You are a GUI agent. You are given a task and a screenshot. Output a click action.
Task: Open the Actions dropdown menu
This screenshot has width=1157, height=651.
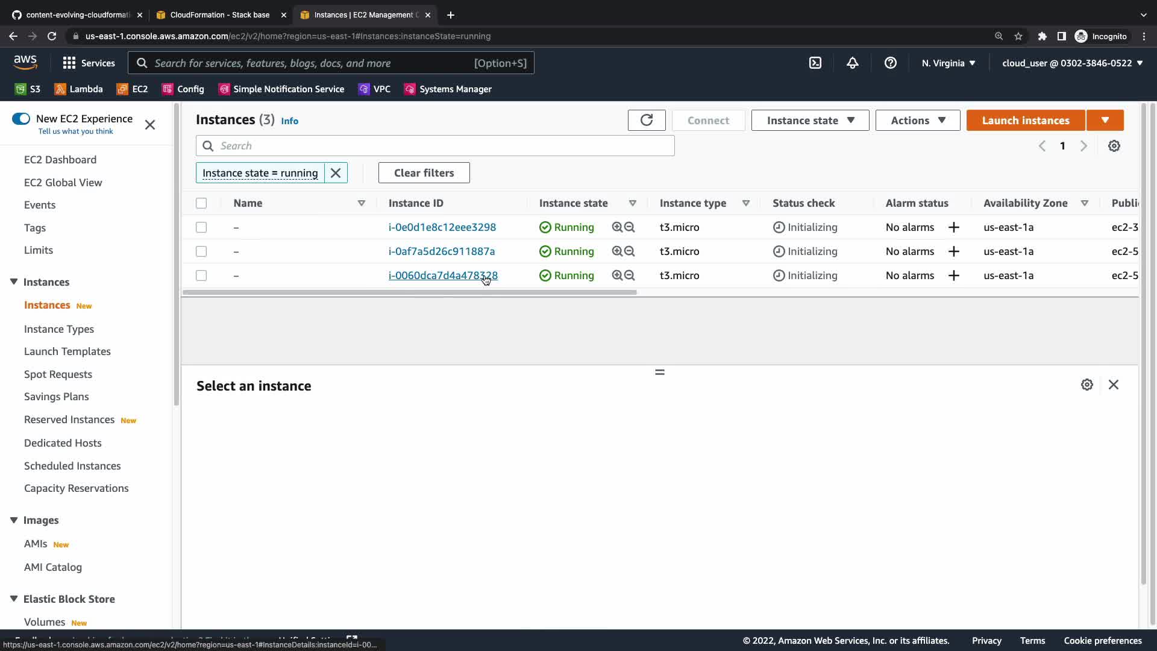pyautogui.click(x=917, y=120)
